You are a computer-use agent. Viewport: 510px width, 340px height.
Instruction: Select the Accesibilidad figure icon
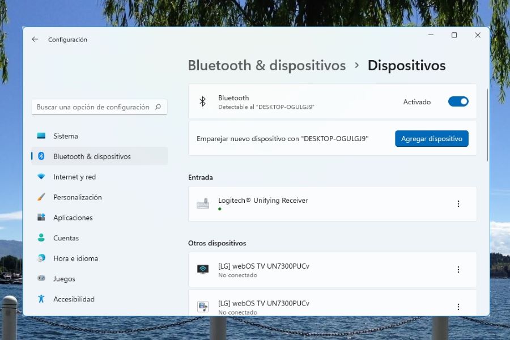(41, 299)
